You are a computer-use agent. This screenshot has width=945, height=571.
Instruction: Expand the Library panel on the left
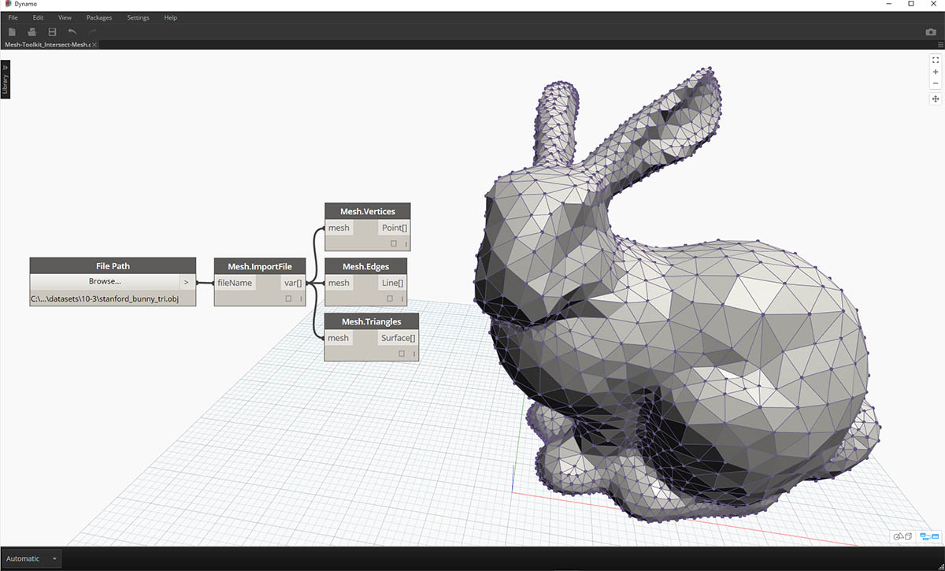coord(6,79)
